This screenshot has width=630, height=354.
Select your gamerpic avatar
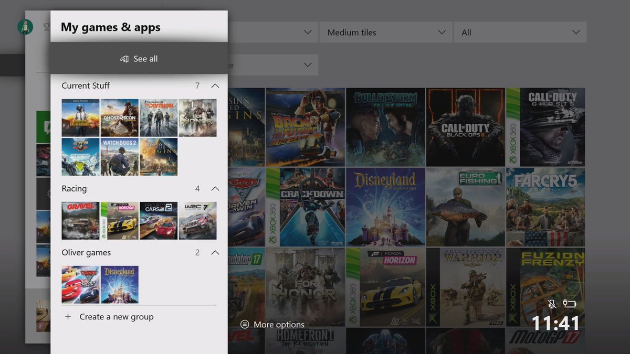tap(25, 26)
